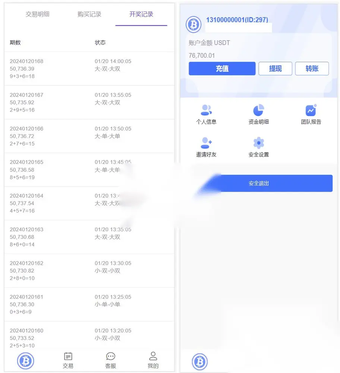Open 个人信息 icon
Image resolution: width=340 pixels, height=373 pixels.
(x=206, y=110)
